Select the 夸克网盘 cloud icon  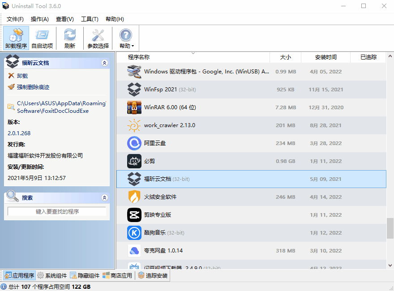coord(134,251)
